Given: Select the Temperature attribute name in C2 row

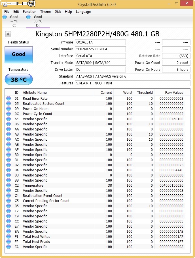Looking at the screenshot, I should [33, 186].
